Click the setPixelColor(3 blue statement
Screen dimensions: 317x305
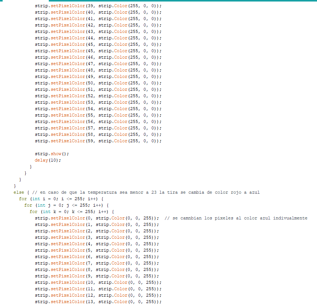click(97, 237)
